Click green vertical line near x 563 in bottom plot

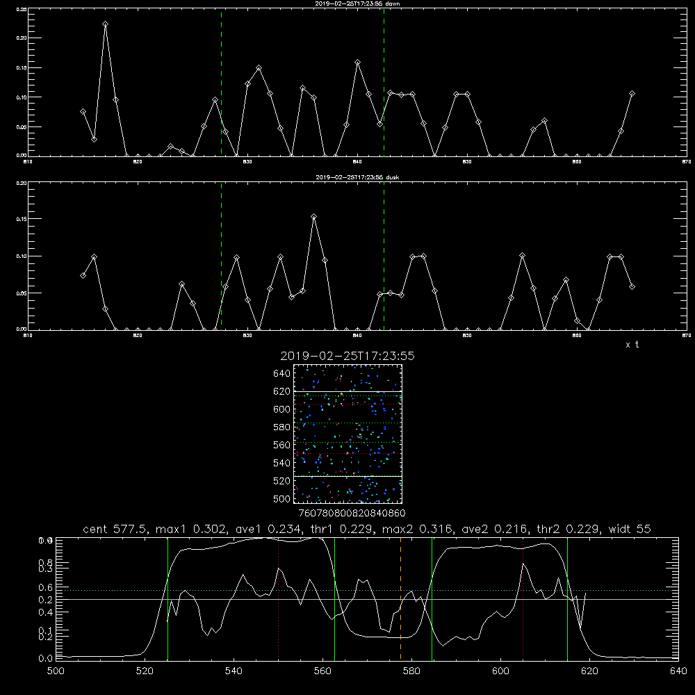pos(335,598)
